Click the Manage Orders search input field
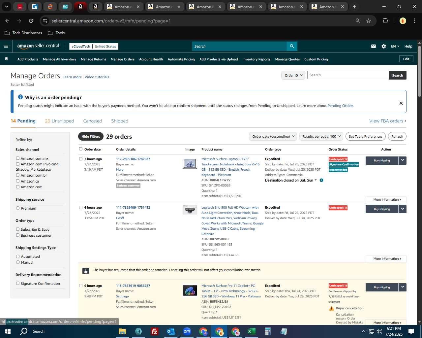Image resolution: width=422 pixels, height=338 pixels. 348,75
